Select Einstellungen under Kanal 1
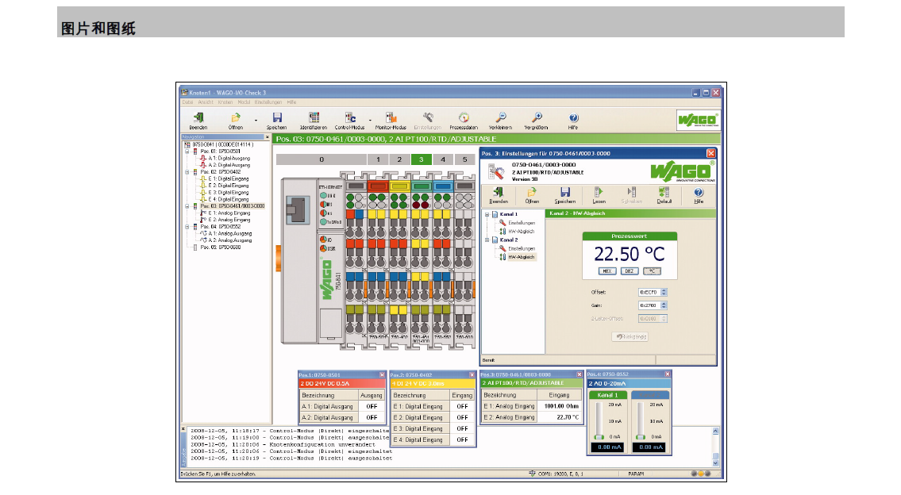901x495 pixels. pyautogui.click(x=522, y=223)
